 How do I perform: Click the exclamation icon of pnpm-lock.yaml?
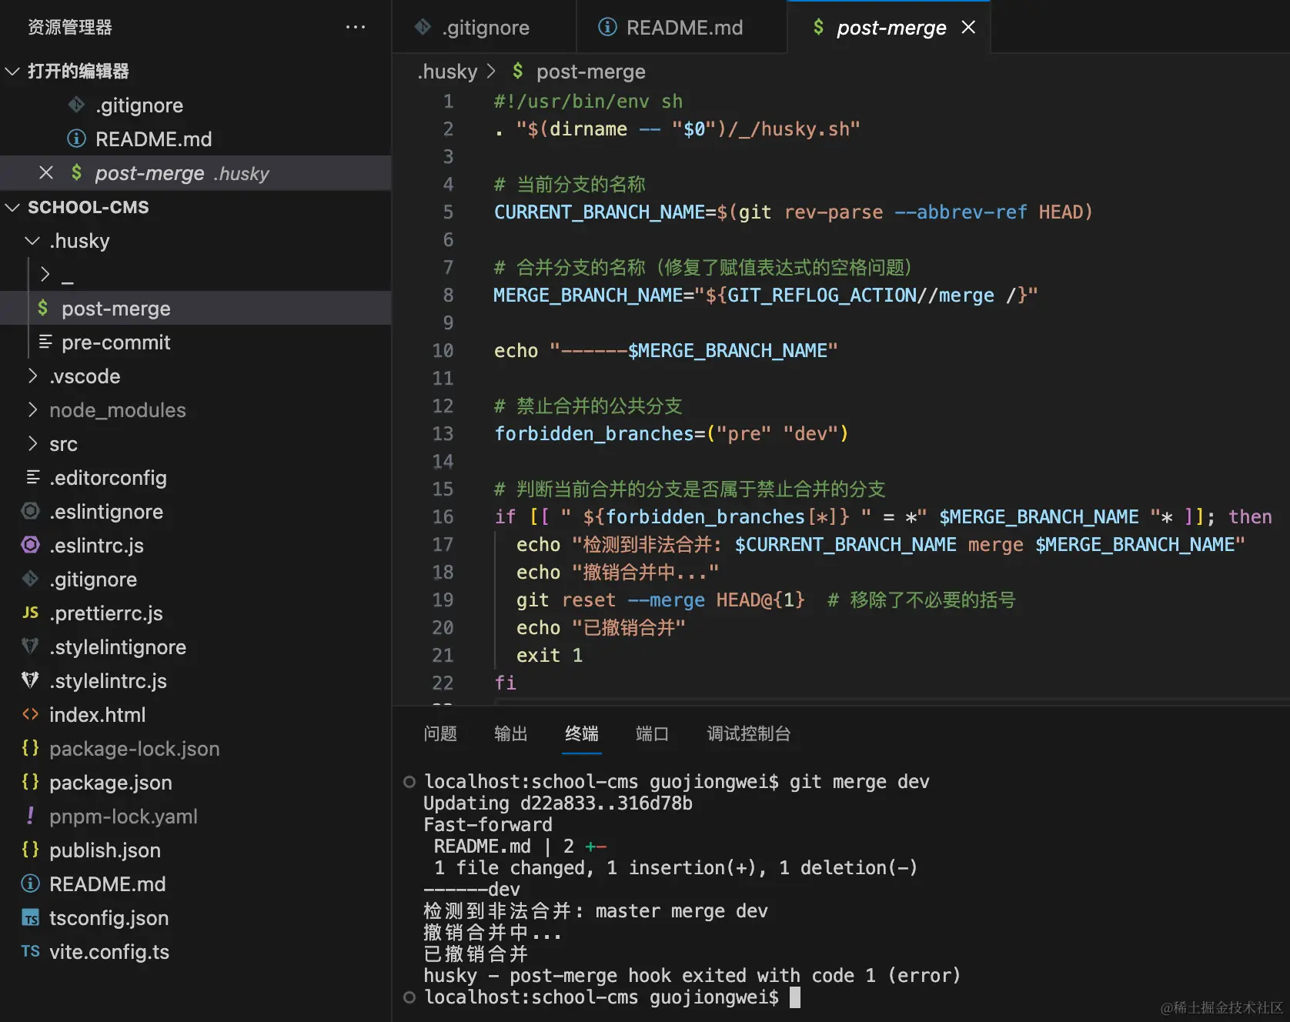coord(30,816)
